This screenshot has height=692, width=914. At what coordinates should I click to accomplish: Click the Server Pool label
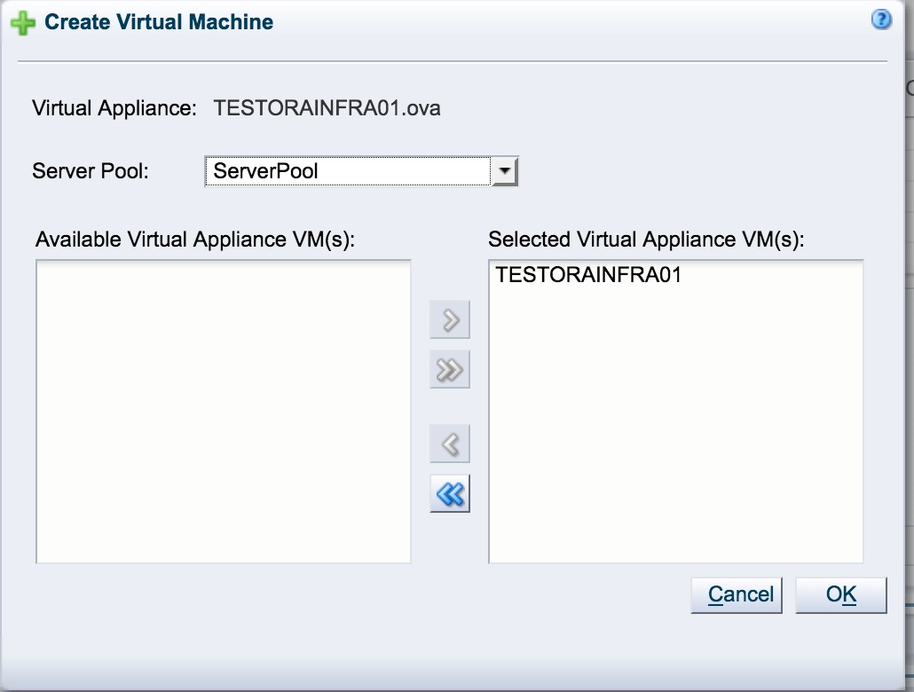click(x=91, y=171)
